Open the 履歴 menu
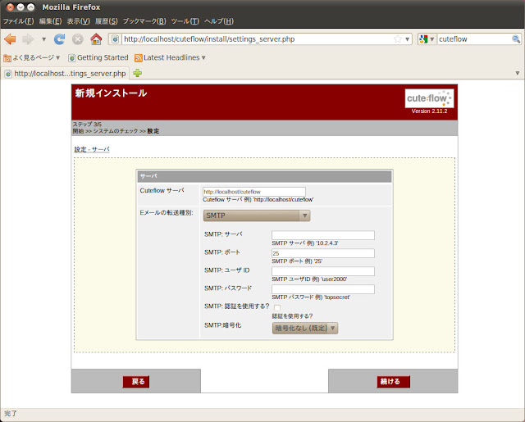This screenshot has width=525, height=422. (x=106, y=21)
